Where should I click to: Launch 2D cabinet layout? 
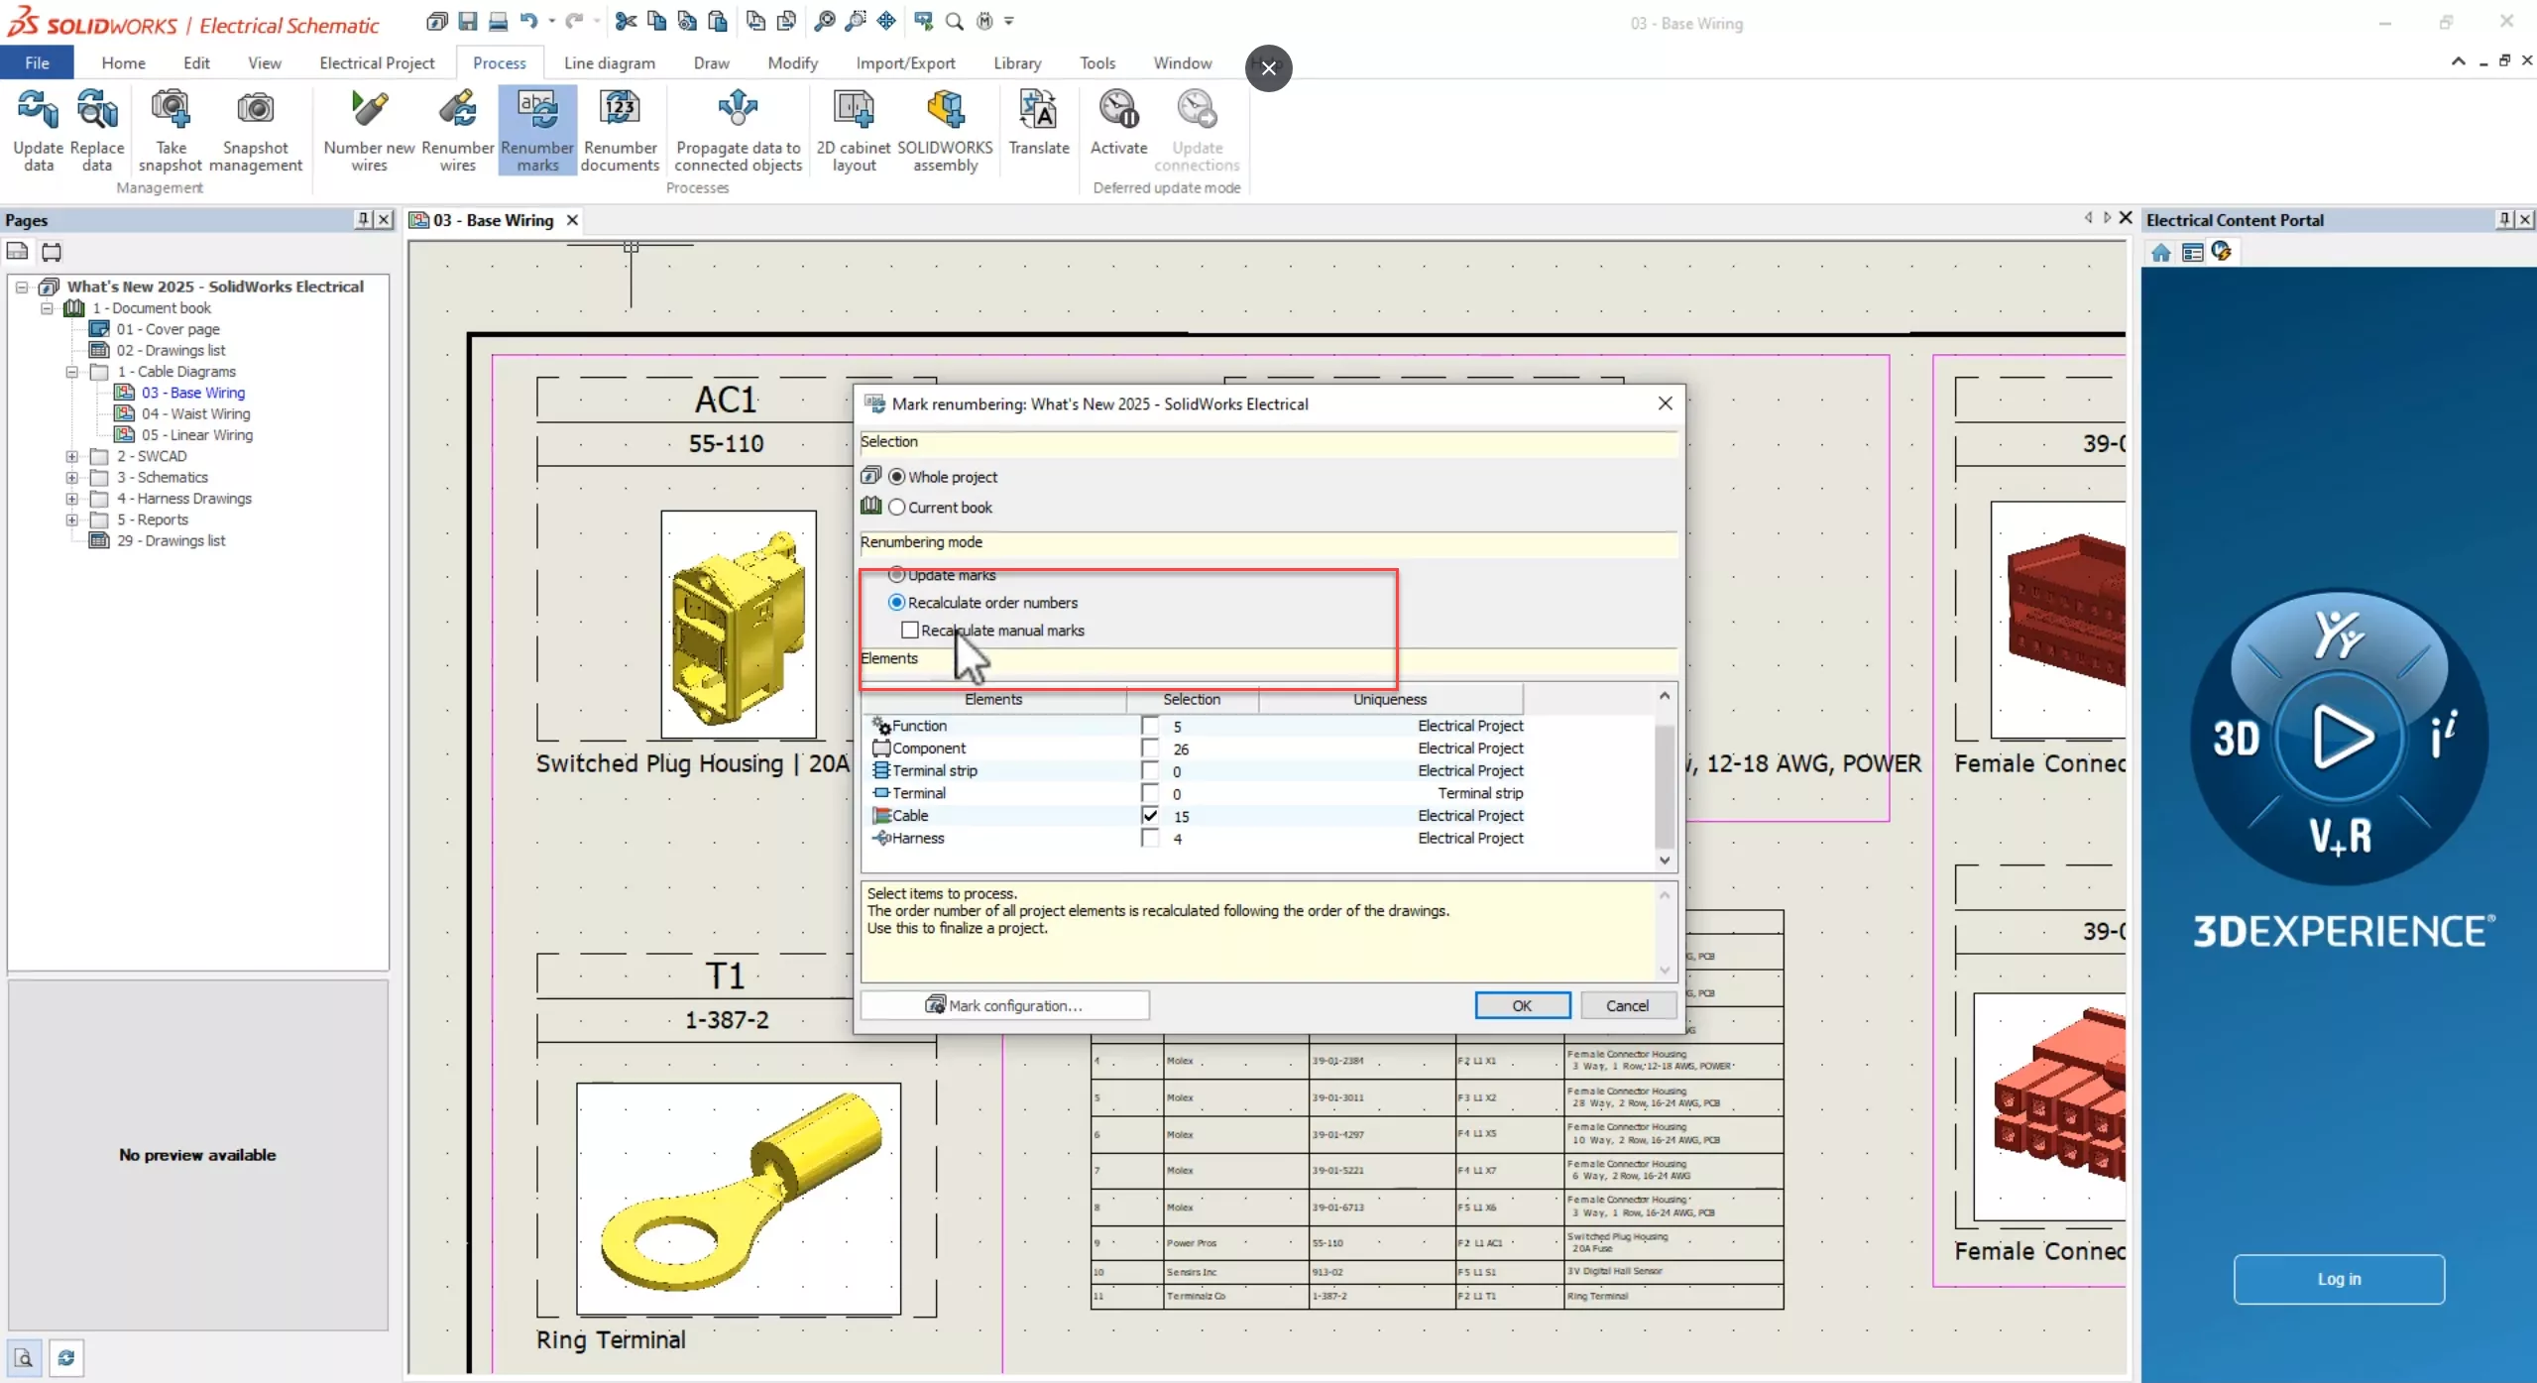click(x=854, y=130)
